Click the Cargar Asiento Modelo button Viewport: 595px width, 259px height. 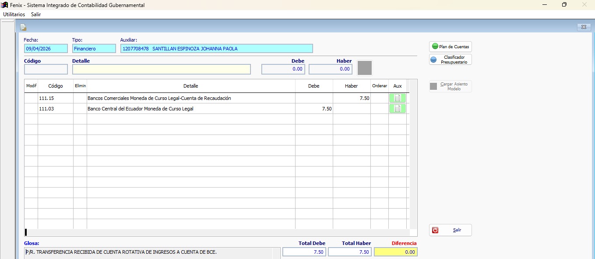(x=451, y=86)
